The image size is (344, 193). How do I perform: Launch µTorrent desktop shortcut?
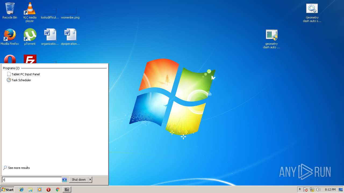pos(30,37)
